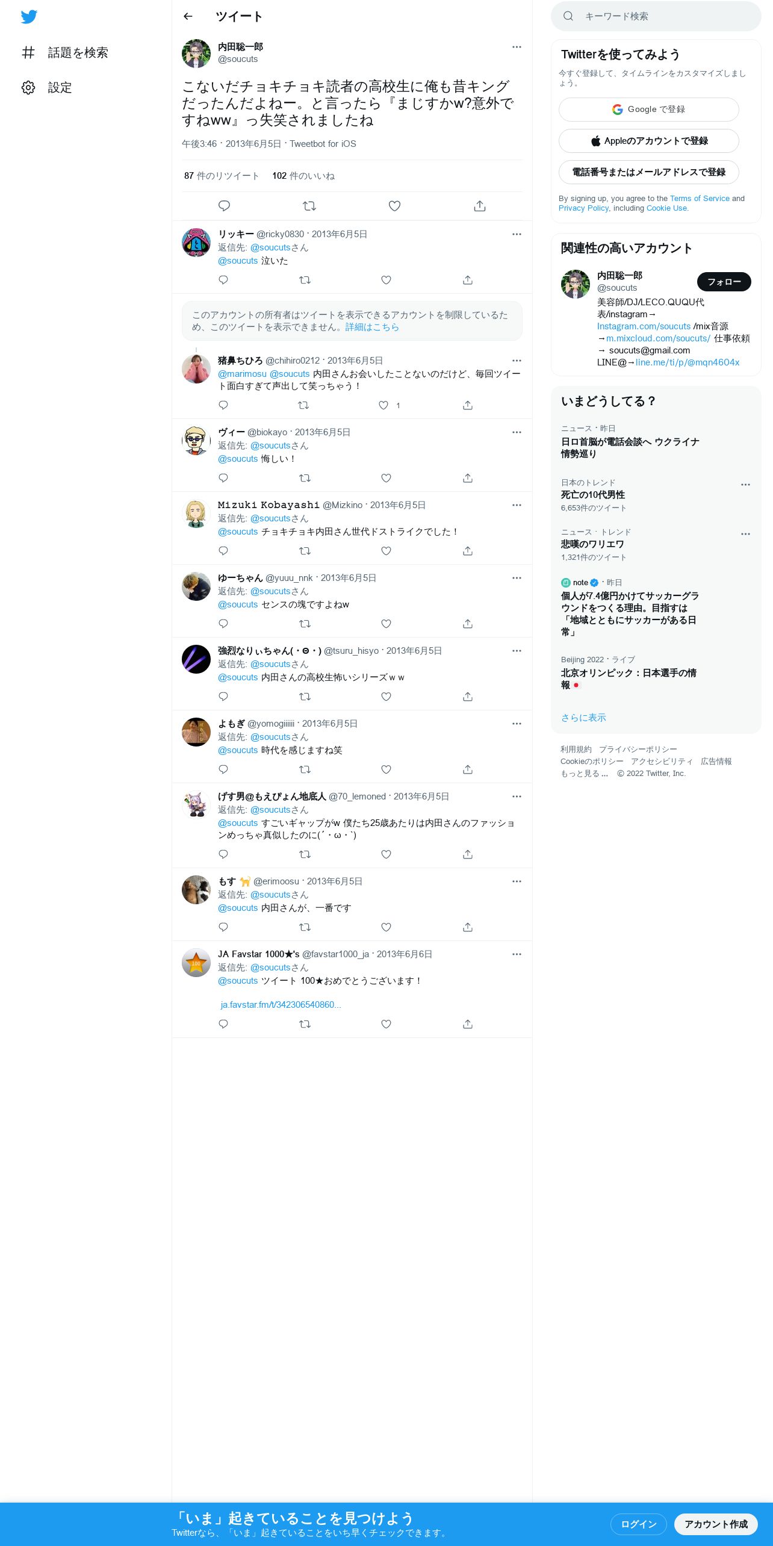Register with Google で登録 button
Viewport: 773px width, 1546px height.
tap(649, 110)
